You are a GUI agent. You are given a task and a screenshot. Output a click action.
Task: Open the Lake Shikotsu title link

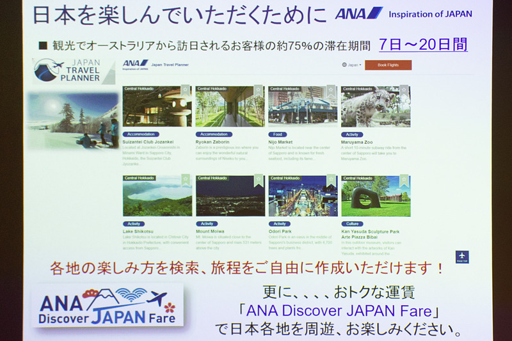point(138,232)
